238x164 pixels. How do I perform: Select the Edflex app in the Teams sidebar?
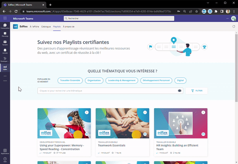5,68
